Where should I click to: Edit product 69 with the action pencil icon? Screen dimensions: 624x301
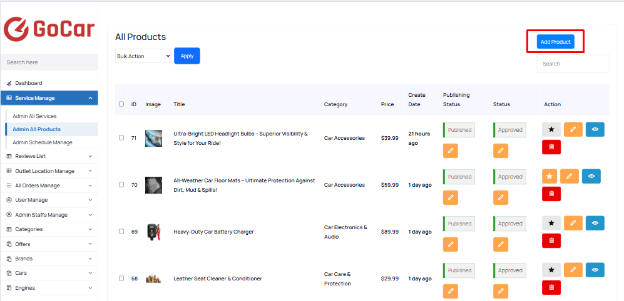[x=573, y=223]
